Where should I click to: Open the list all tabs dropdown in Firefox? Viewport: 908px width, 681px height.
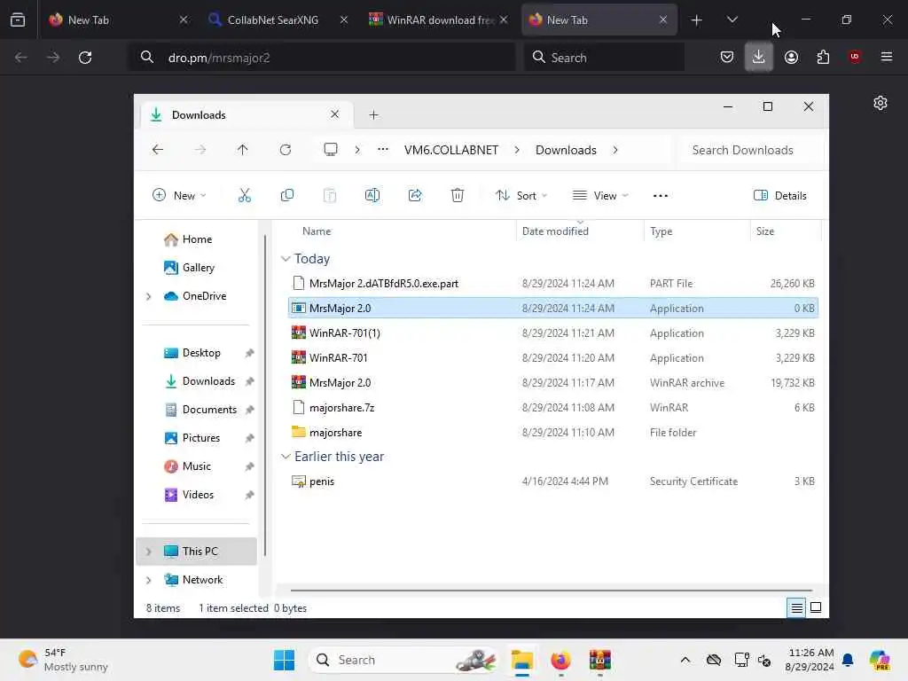pos(732,20)
